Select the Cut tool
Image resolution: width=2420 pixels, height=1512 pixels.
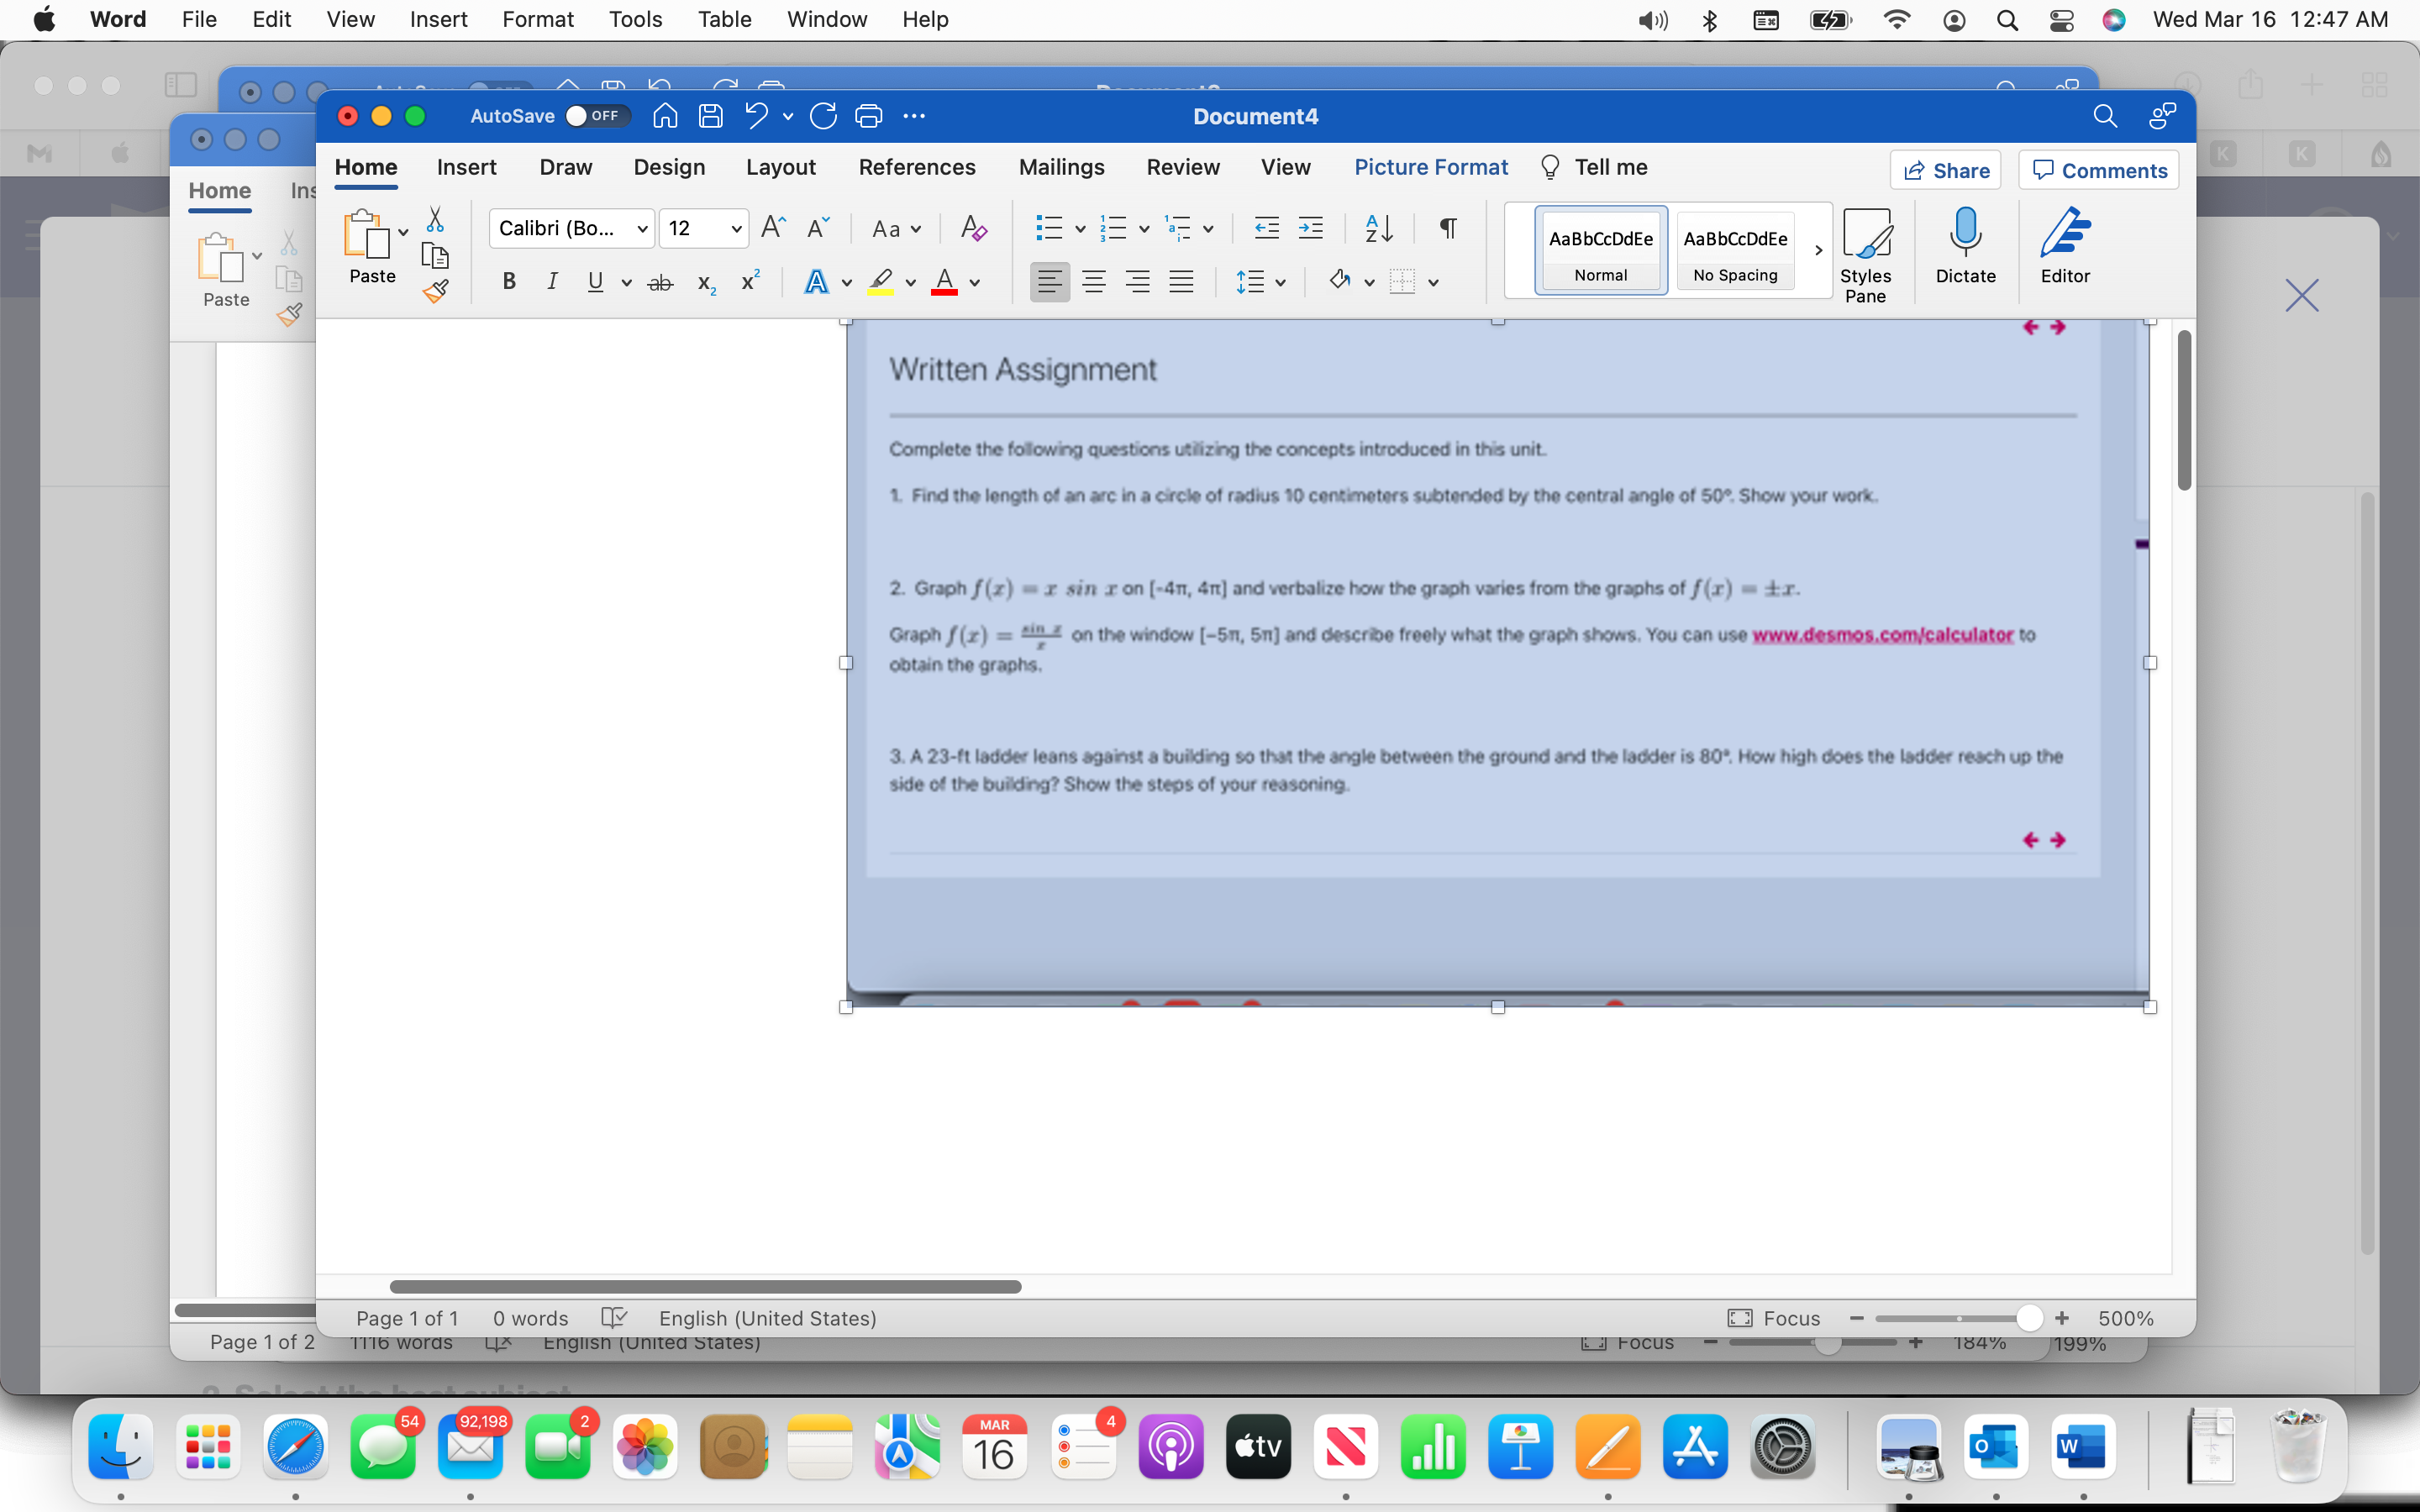coord(436,218)
